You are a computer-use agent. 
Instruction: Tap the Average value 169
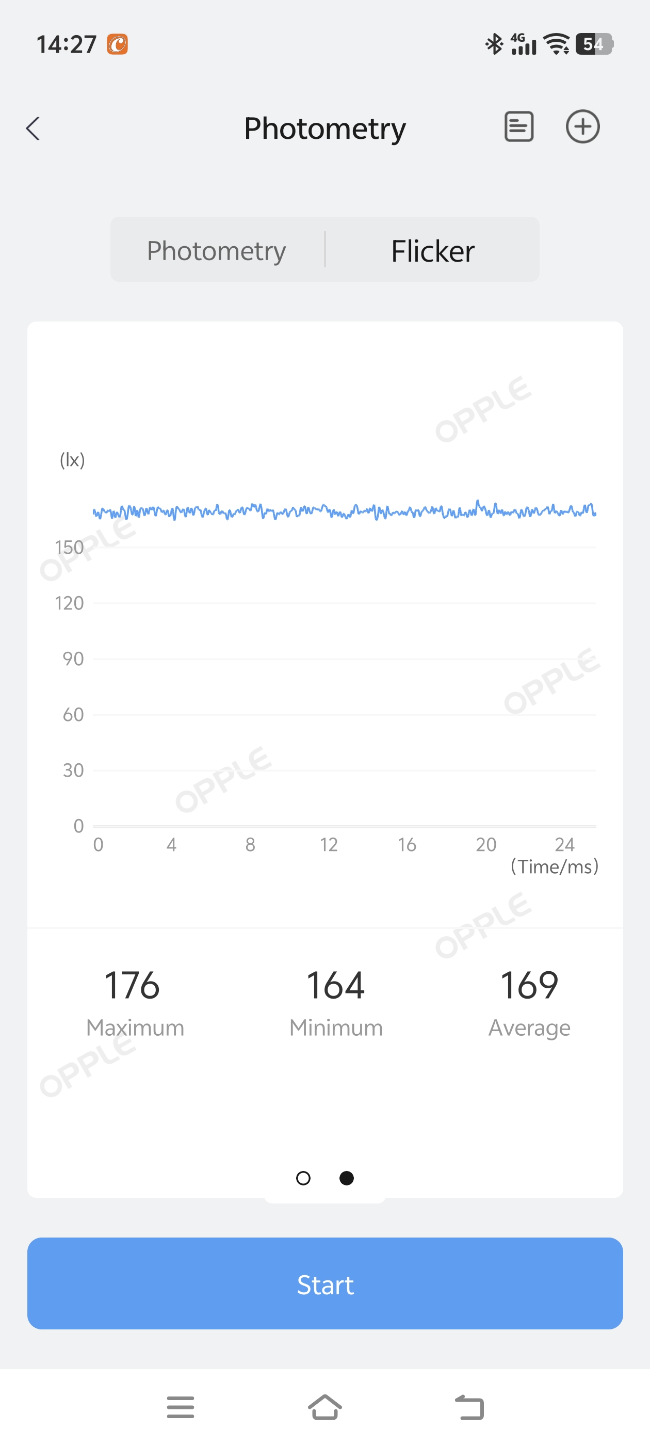point(529,986)
